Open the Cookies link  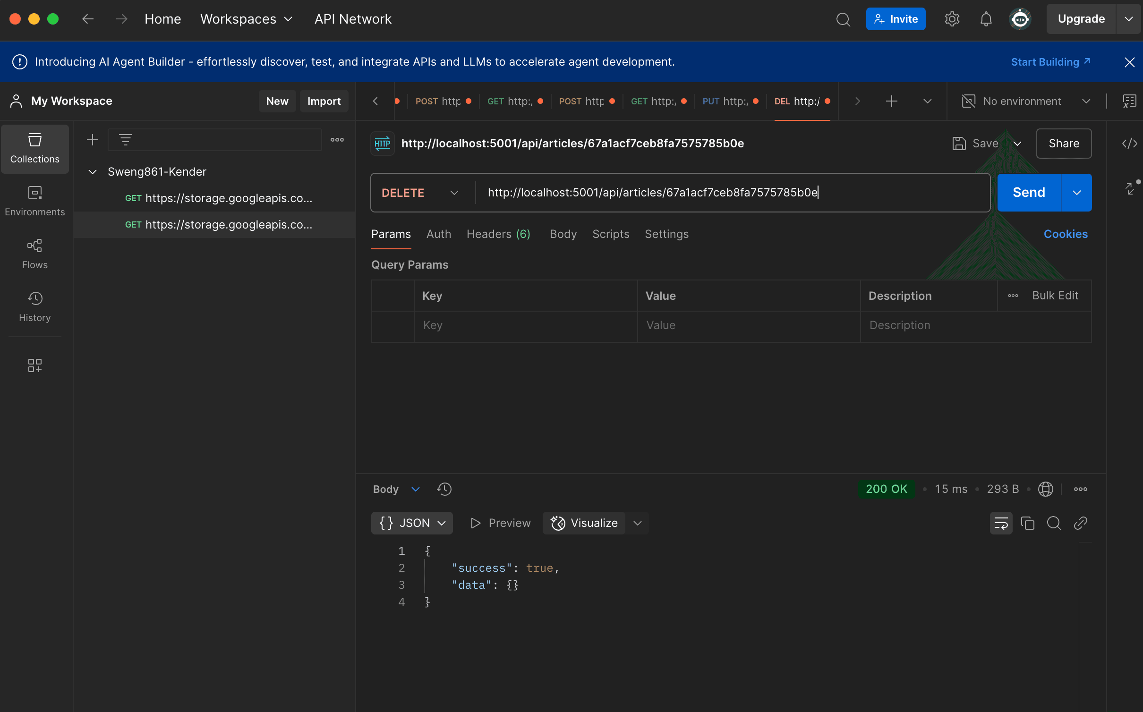coord(1066,234)
